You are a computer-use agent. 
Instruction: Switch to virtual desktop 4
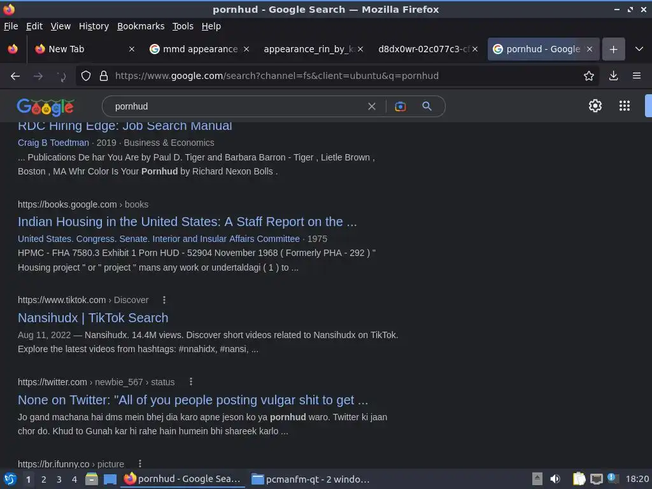coord(74,479)
